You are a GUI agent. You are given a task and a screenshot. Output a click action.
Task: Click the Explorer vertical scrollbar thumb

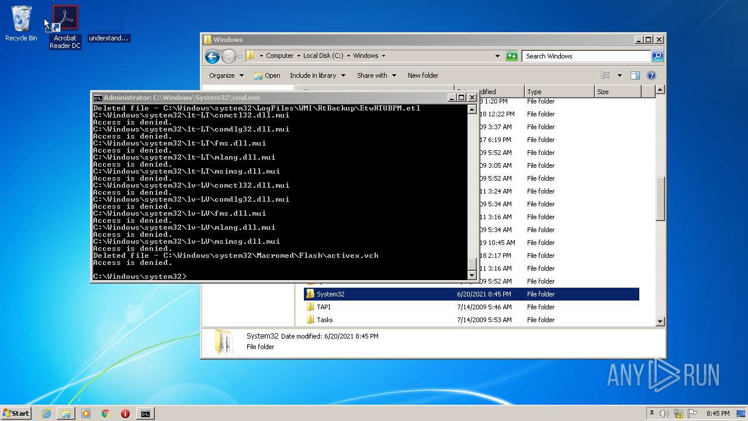click(x=660, y=198)
